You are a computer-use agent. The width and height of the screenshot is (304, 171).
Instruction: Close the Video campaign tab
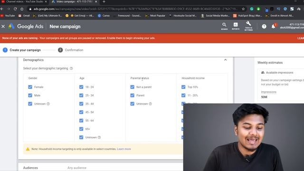(96, 2)
